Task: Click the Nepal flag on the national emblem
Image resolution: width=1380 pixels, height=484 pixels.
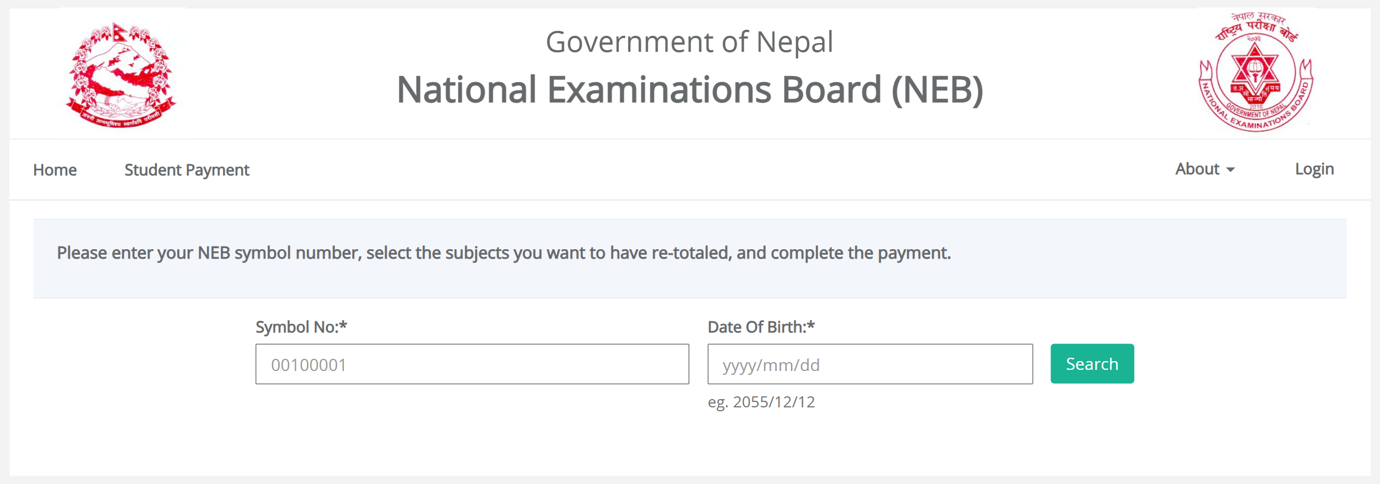Action: [x=120, y=32]
